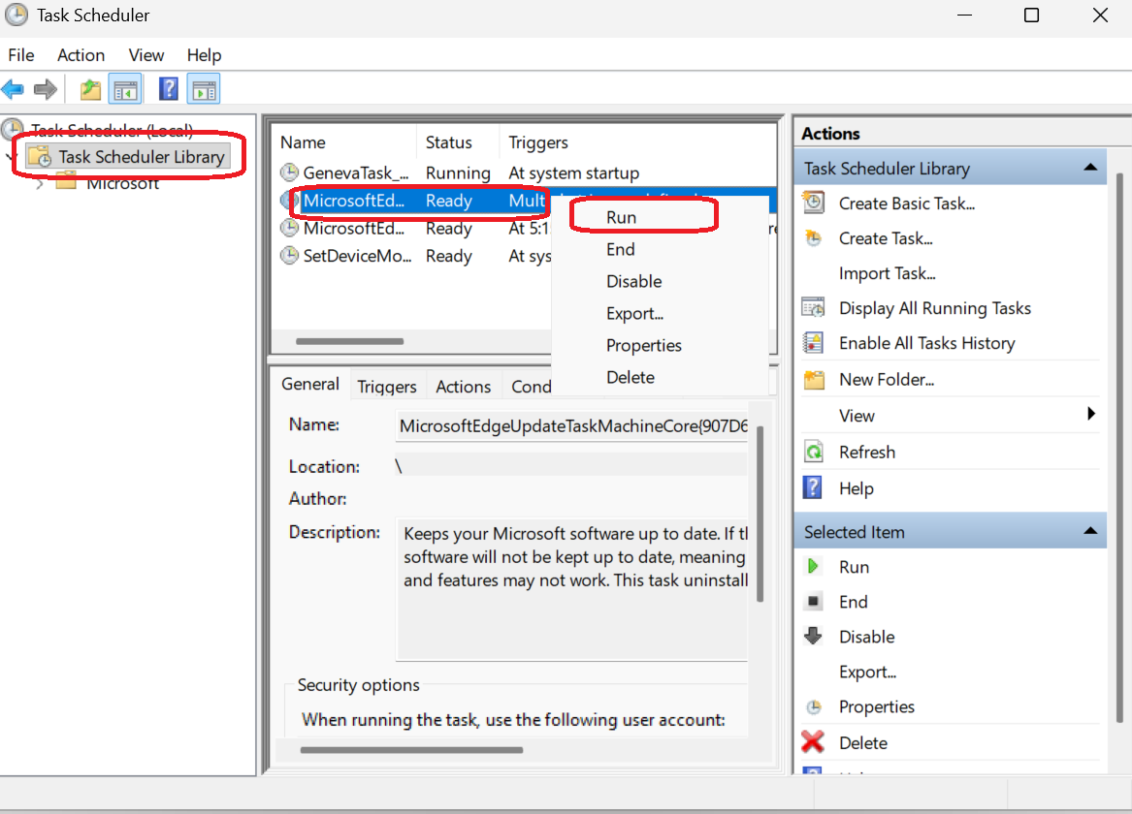Sort tasks by the Name column header
The height and width of the screenshot is (814, 1132).
tap(344, 142)
